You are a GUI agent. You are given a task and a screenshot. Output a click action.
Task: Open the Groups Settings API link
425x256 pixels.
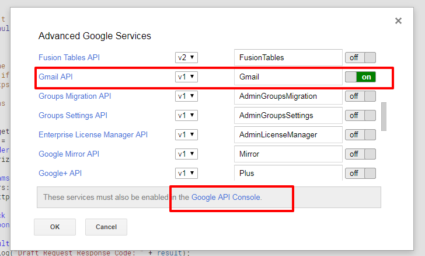[73, 115]
